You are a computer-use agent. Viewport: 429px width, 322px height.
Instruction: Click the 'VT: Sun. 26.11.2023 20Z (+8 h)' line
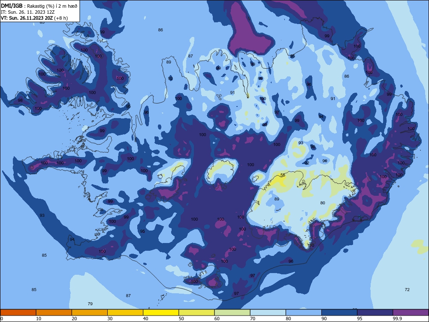(x=34, y=18)
